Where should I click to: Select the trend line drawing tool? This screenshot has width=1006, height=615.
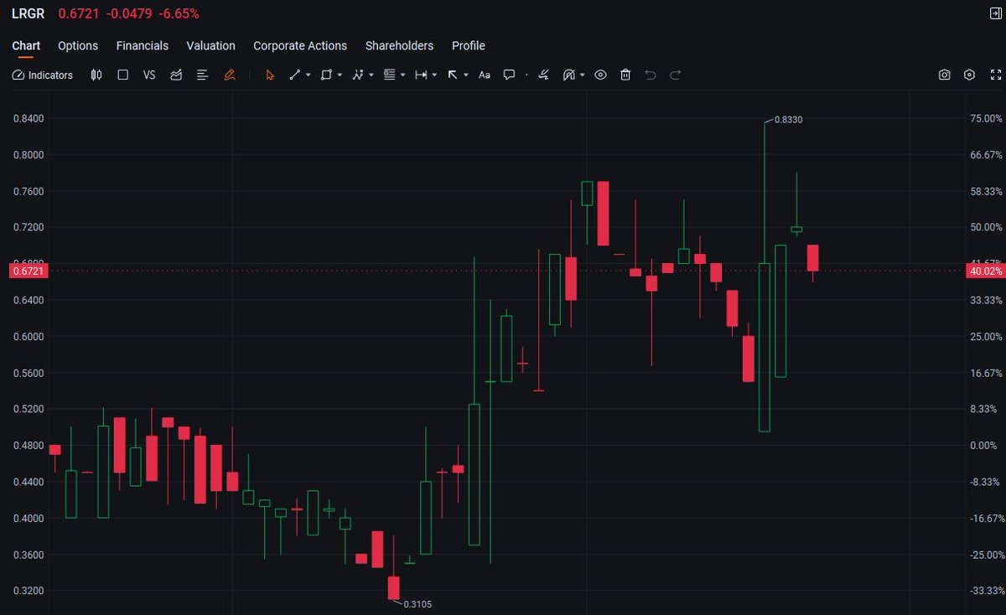click(x=294, y=75)
